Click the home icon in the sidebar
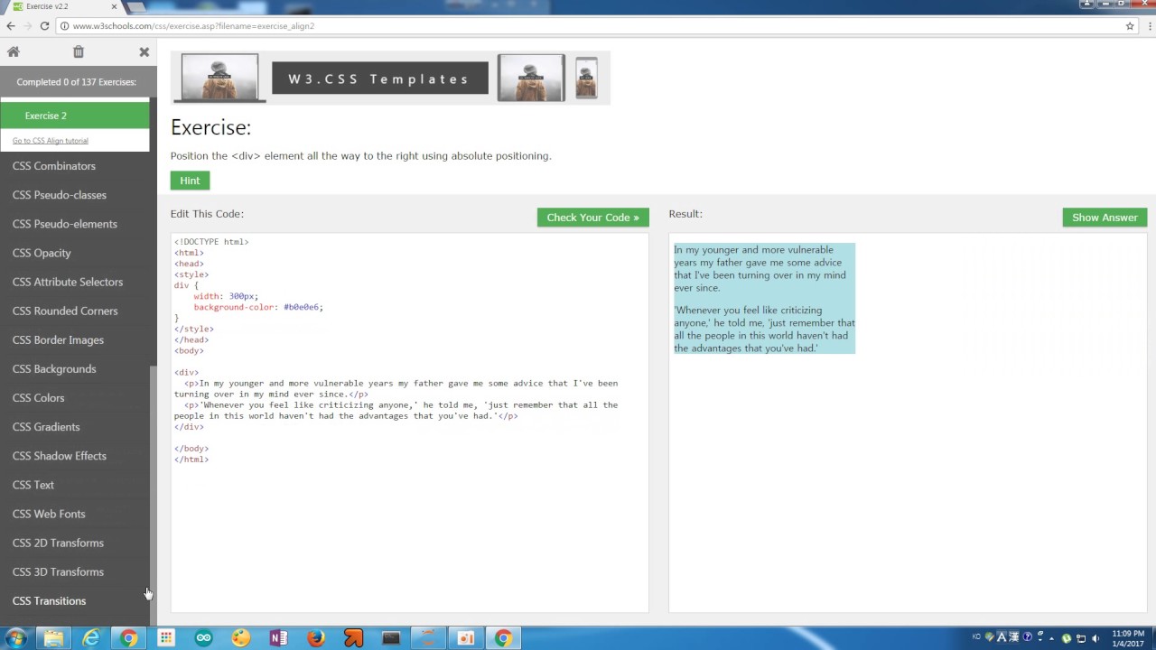Image resolution: width=1156 pixels, height=650 pixels. [14, 52]
